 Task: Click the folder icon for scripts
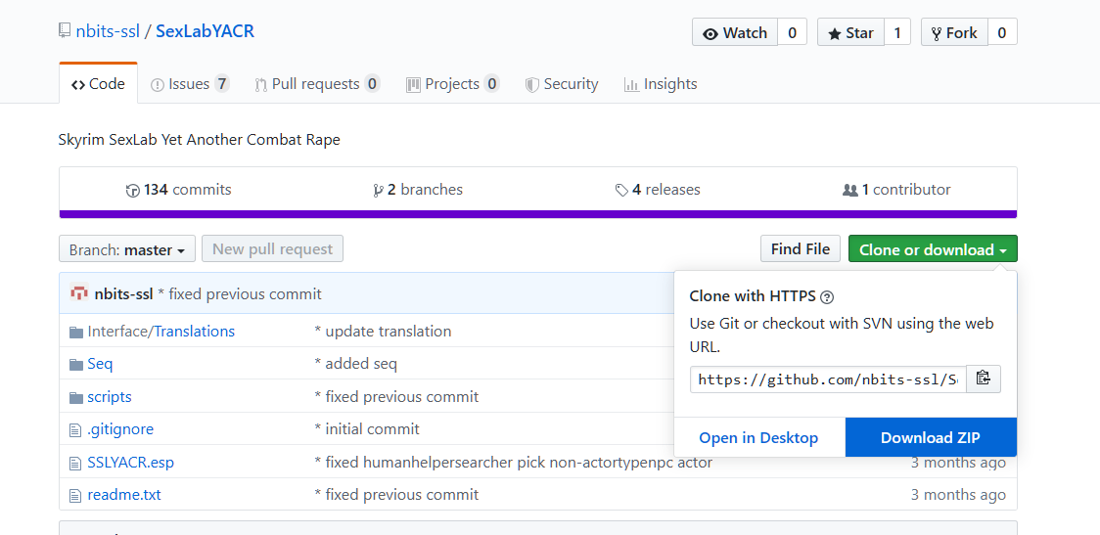click(76, 397)
